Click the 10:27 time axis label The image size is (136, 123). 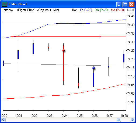(109, 116)
